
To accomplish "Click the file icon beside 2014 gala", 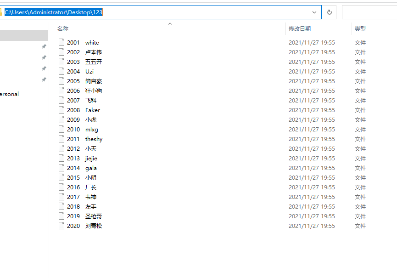I will pos(62,168).
